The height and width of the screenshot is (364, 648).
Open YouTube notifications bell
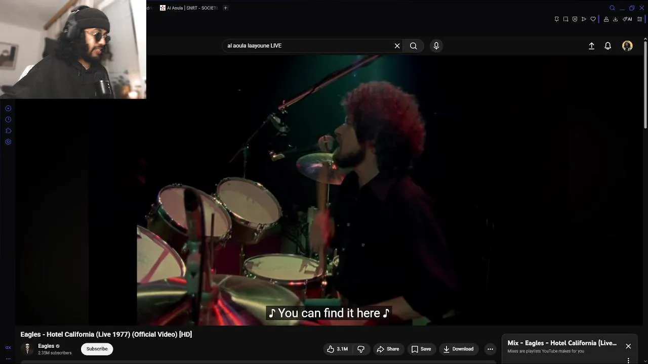(x=608, y=45)
